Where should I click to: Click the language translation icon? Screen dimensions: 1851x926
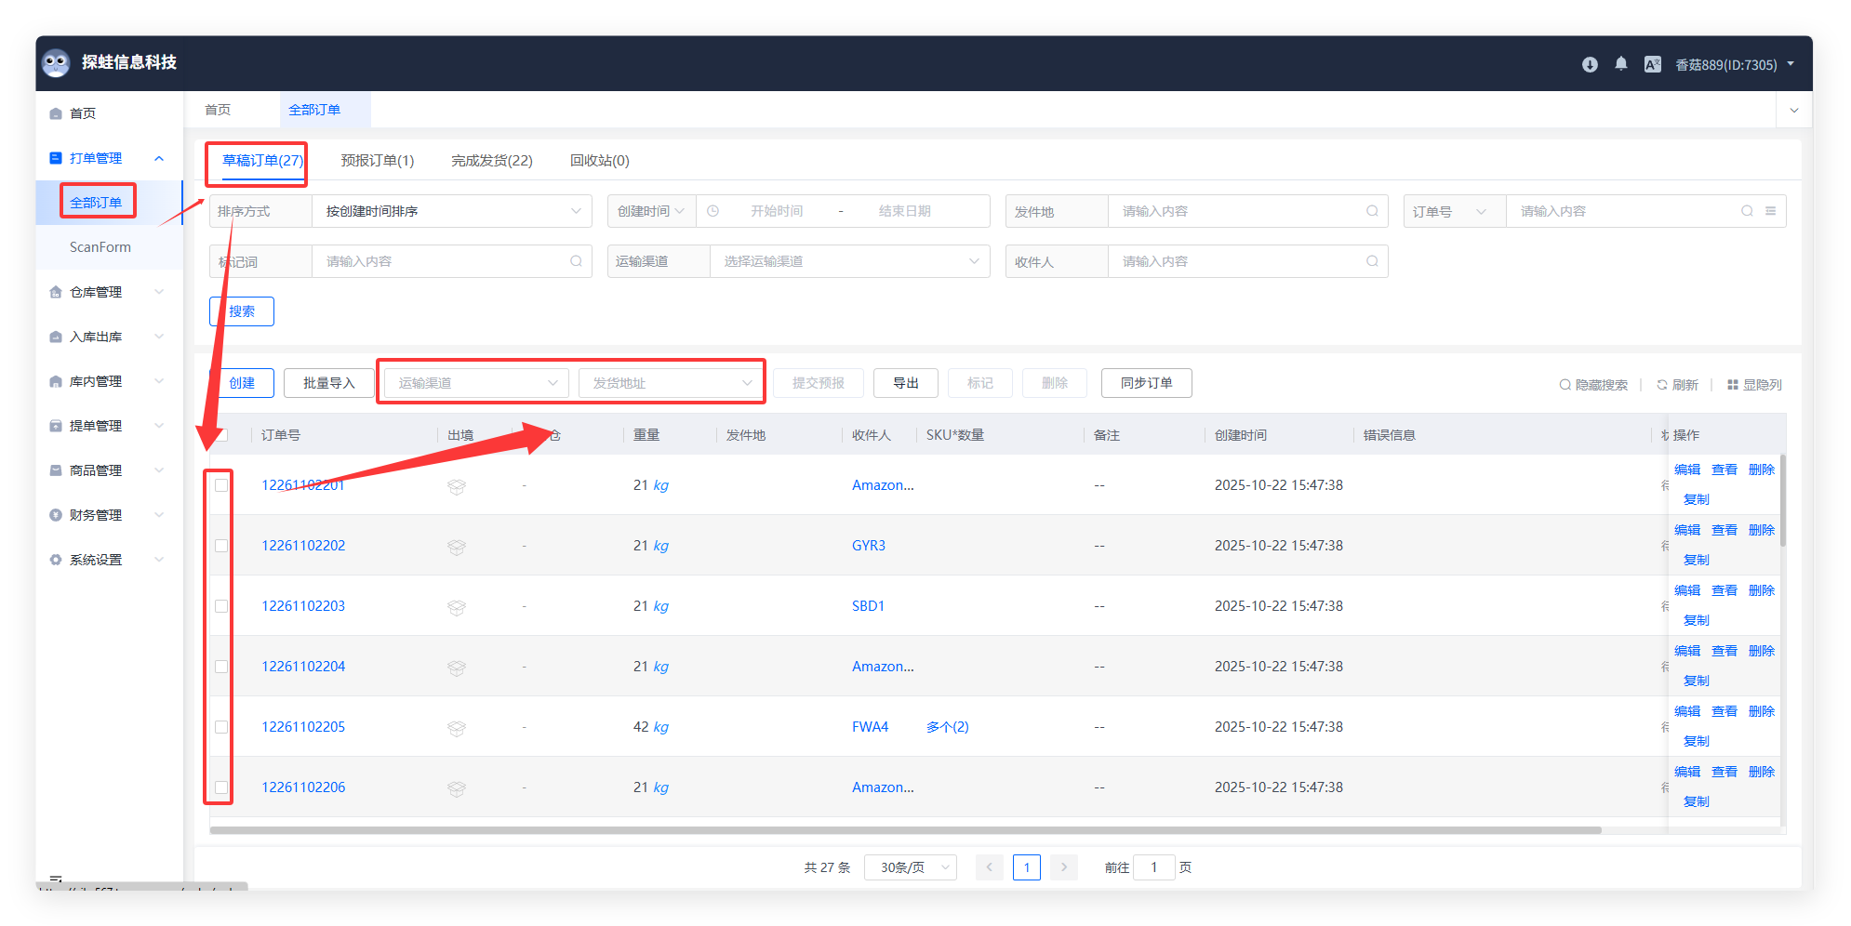pos(1653,64)
